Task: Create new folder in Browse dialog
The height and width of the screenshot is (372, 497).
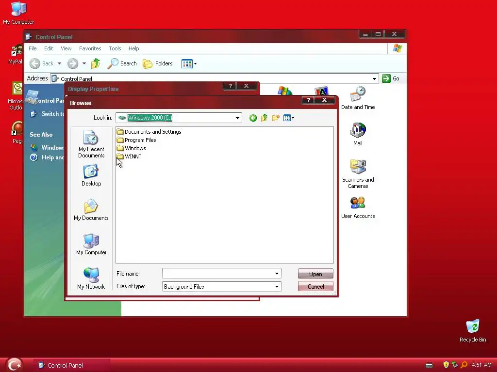Action: (276, 118)
